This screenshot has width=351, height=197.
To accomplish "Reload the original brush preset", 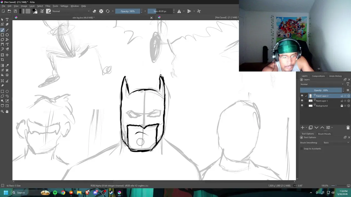I will (108, 11).
